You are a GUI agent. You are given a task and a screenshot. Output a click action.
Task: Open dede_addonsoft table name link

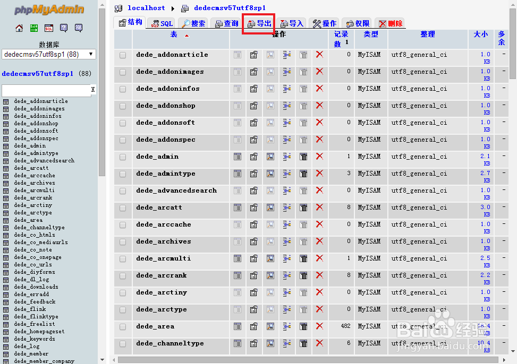pyautogui.click(x=166, y=123)
